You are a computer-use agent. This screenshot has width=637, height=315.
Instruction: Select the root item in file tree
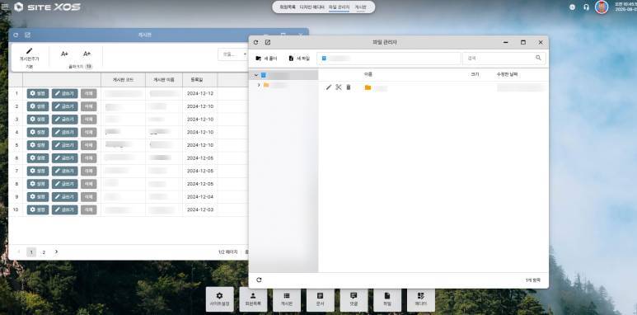pyautogui.click(x=283, y=75)
